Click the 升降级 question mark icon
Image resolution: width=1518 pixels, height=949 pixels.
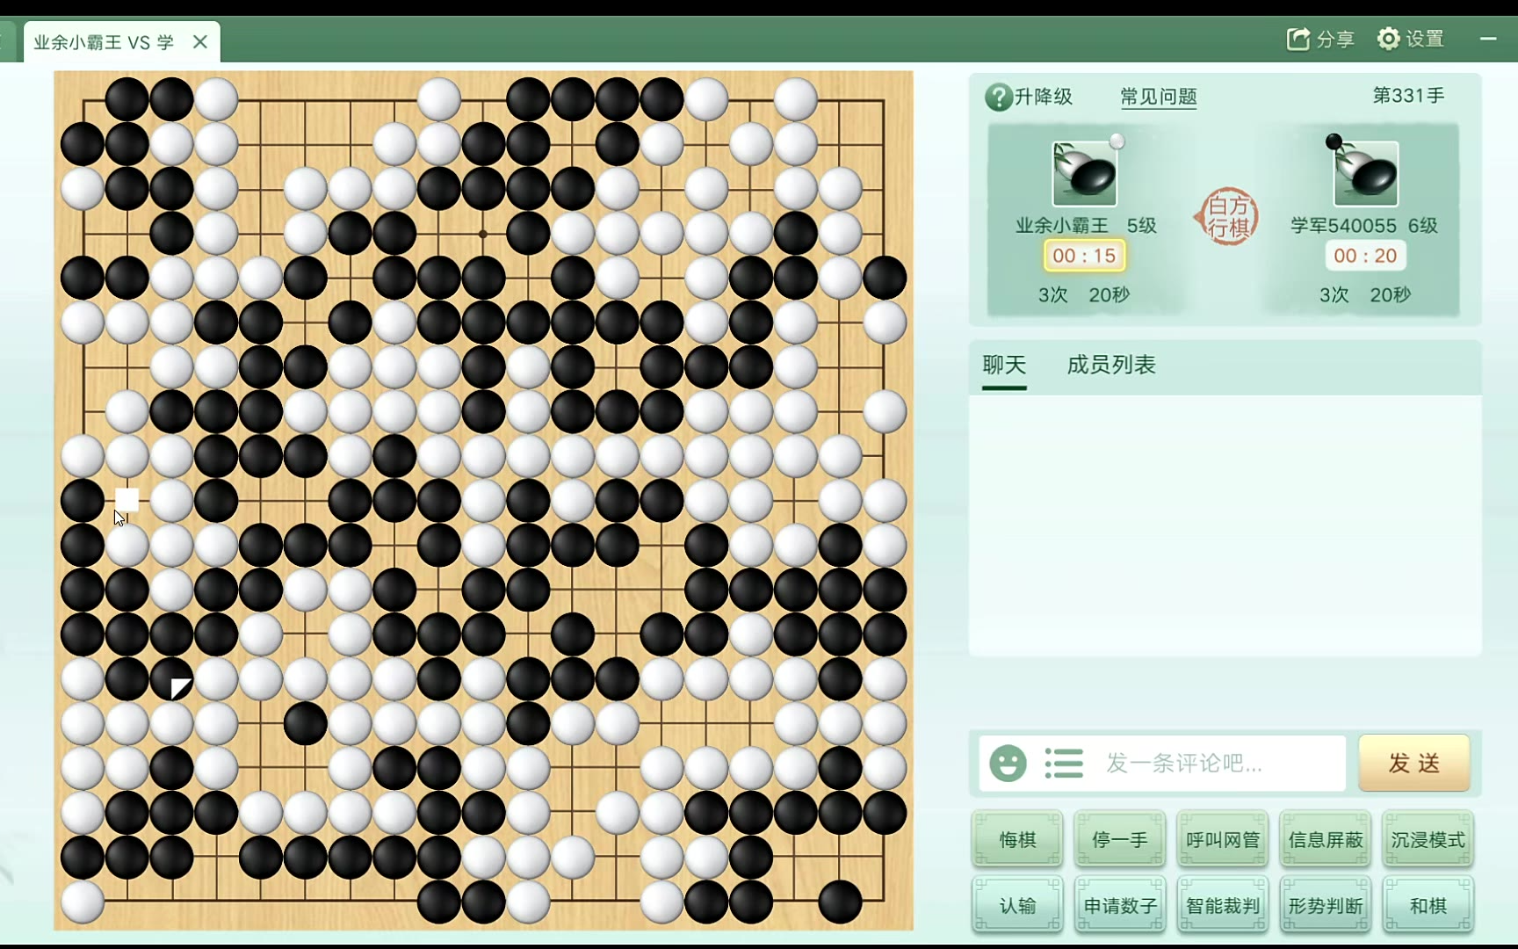click(x=999, y=97)
